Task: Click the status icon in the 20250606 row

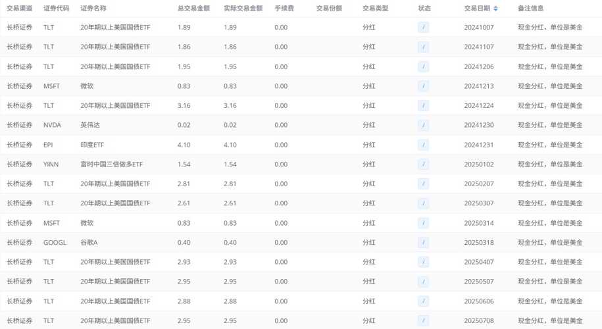Action: 424,301
